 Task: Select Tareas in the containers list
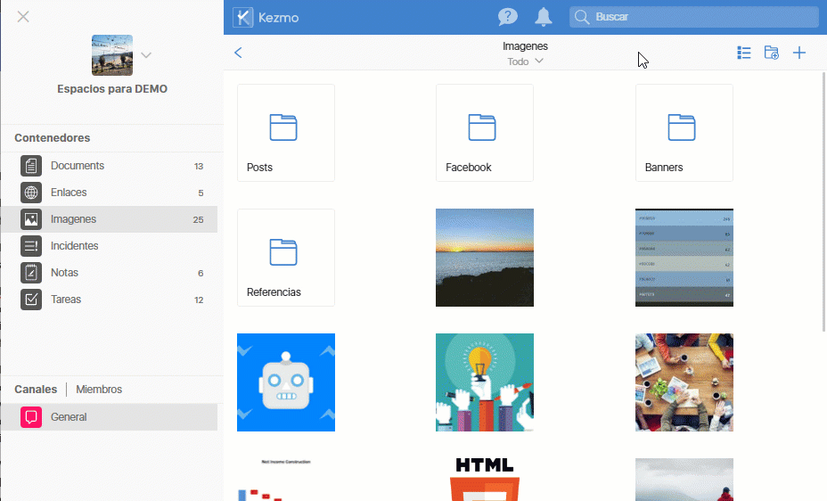click(x=110, y=300)
